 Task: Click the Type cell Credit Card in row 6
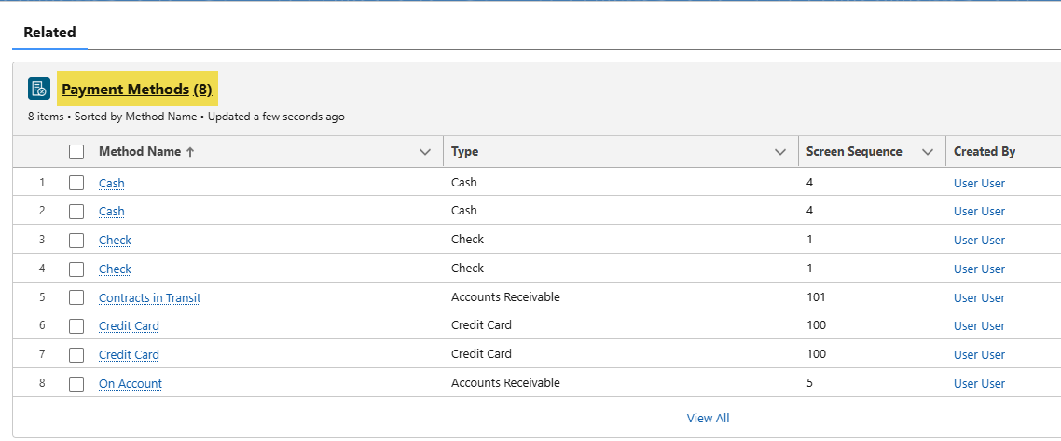point(481,325)
